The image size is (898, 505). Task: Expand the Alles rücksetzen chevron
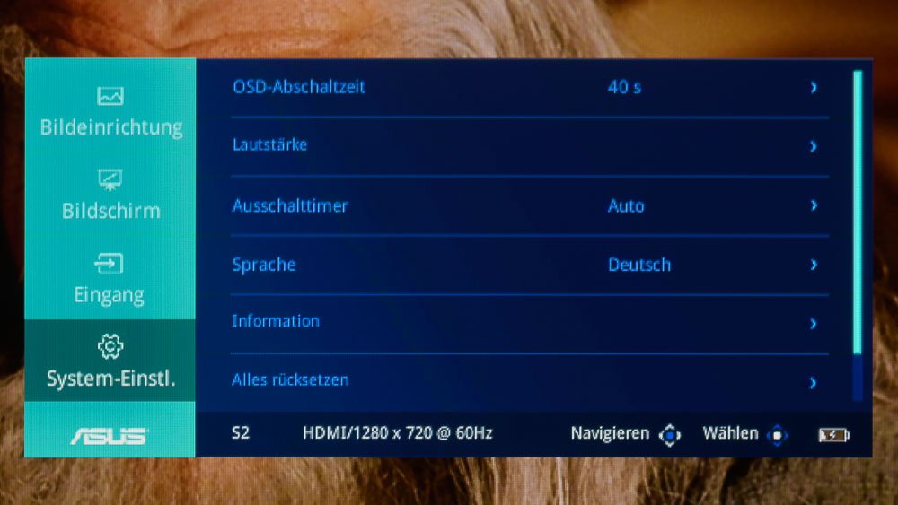pos(814,383)
